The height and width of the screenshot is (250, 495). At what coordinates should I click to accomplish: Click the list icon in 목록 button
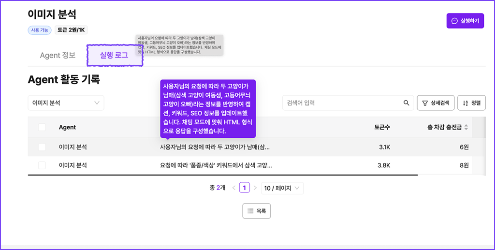250,211
